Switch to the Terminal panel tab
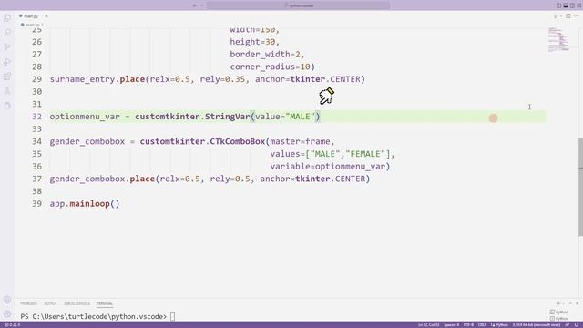583x328 pixels. (x=105, y=303)
